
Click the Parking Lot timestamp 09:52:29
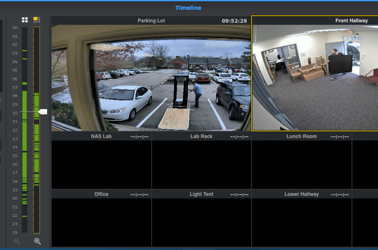tap(235, 21)
